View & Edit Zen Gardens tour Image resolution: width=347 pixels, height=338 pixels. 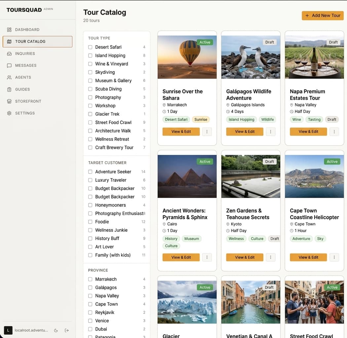tap(245, 257)
